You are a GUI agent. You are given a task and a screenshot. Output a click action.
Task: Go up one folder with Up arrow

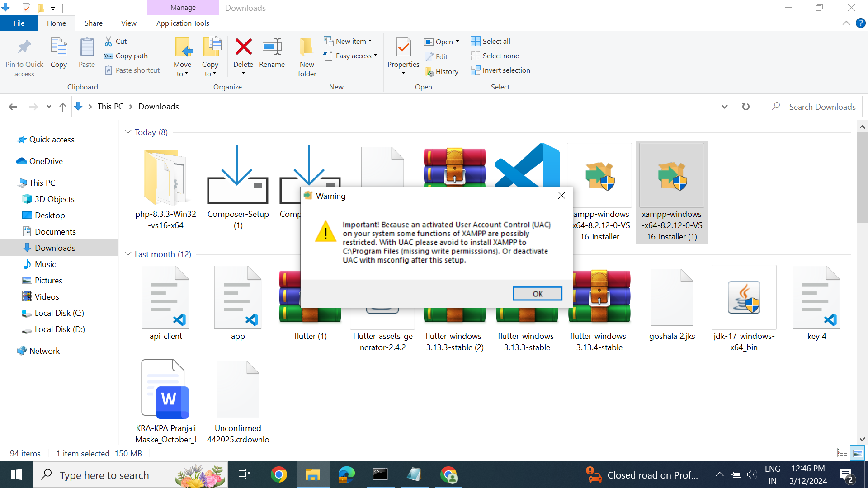(x=62, y=107)
